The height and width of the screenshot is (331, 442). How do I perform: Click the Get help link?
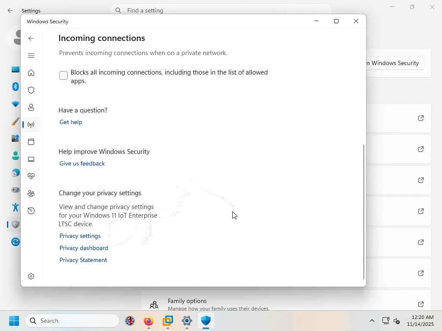pyautogui.click(x=71, y=122)
